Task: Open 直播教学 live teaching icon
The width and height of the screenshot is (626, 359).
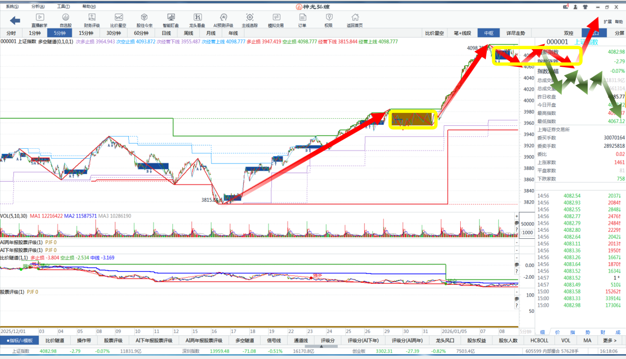Action: (x=39, y=20)
